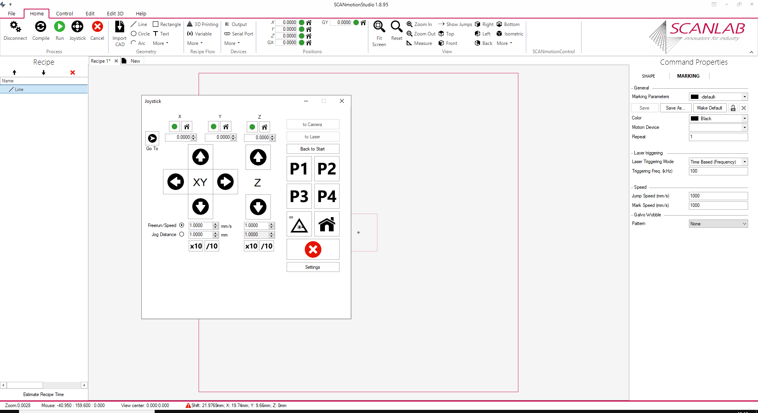
Task: Click Make Default button
Action: click(709, 108)
